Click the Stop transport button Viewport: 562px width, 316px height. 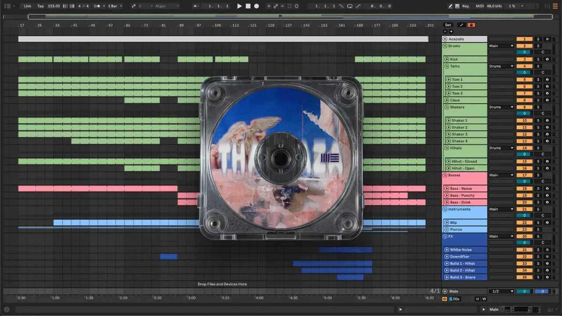(x=248, y=6)
